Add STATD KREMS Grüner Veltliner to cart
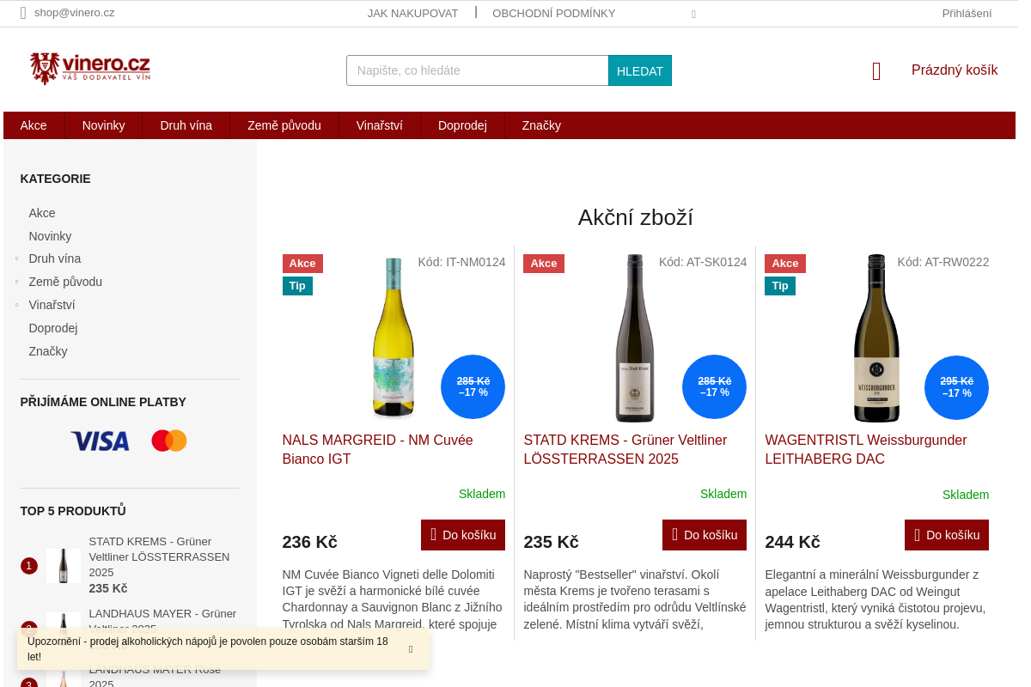The height and width of the screenshot is (687, 1031). pos(705,535)
